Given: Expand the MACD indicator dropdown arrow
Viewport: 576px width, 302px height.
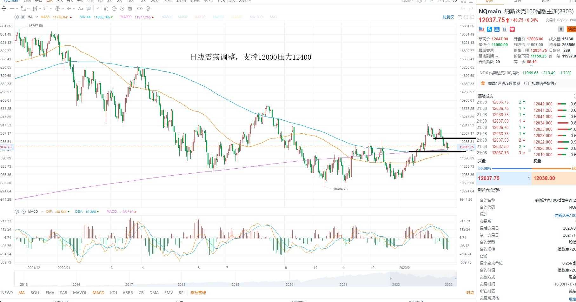Looking at the screenshot, I should (42, 211).
